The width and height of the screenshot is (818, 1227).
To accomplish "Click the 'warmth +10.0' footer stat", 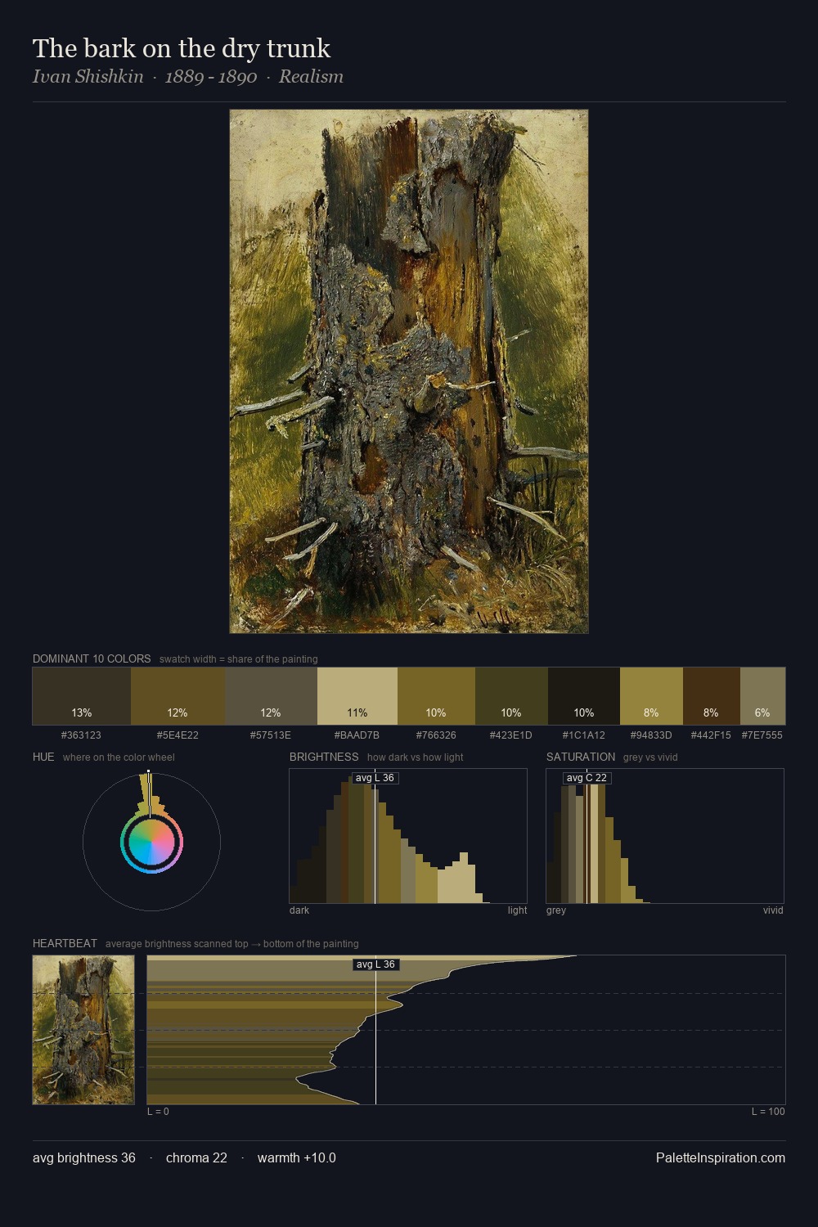I will tap(297, 1157).
